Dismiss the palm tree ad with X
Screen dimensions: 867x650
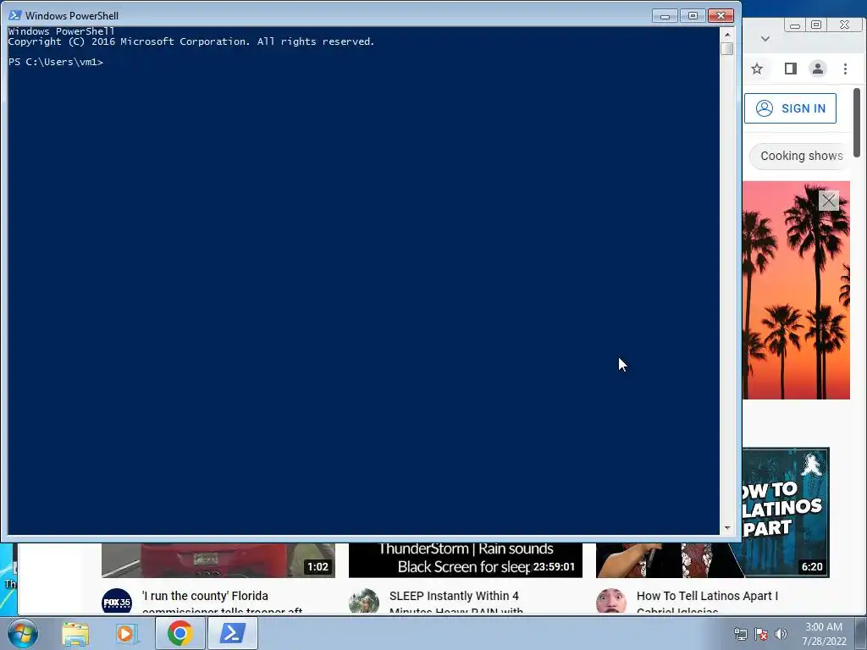tap(828, 200)
